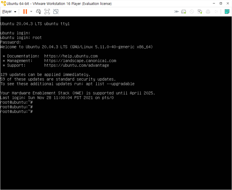Click the https://ubuntu.com/advantage URL
This screenshot has height=190, width=232.
tap(77, 65)
